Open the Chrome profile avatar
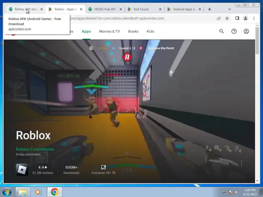This screenshot has width=263, height=197. (245, 18)
